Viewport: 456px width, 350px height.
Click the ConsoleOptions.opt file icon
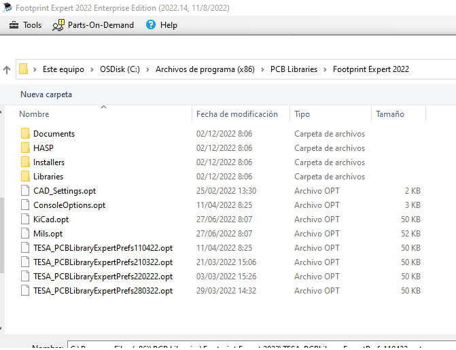point(25,205)
